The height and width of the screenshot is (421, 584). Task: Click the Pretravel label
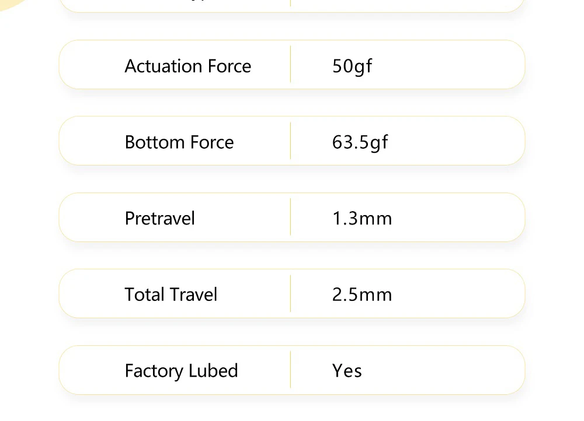click(159, 219)
